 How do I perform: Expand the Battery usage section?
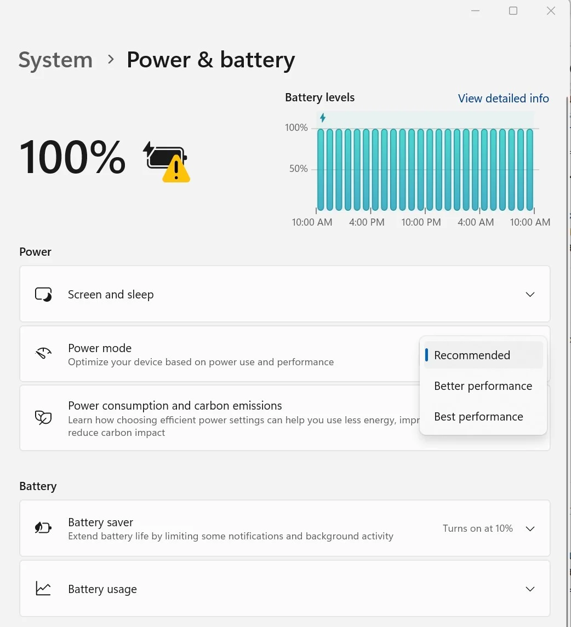[x=529, y=589]
